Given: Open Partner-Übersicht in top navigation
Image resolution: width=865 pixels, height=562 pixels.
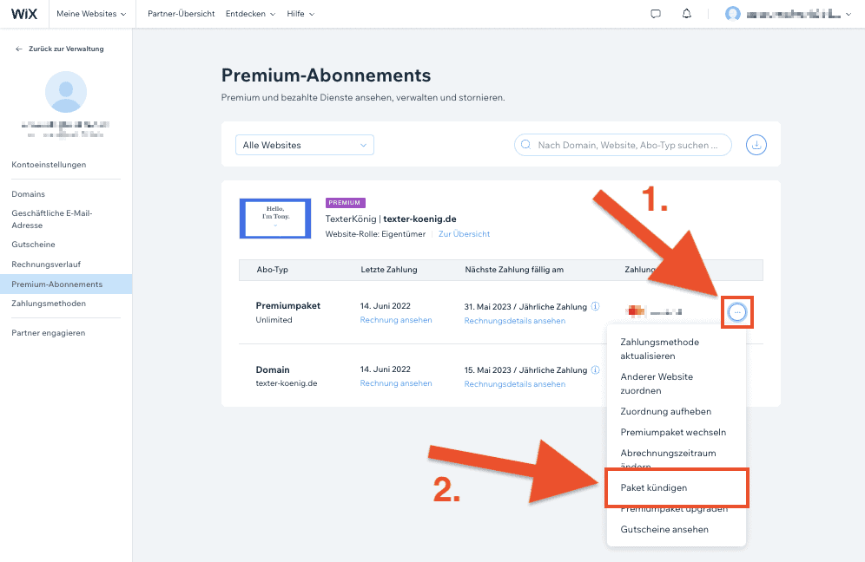Looking at the screenshot, I should 181,14.
